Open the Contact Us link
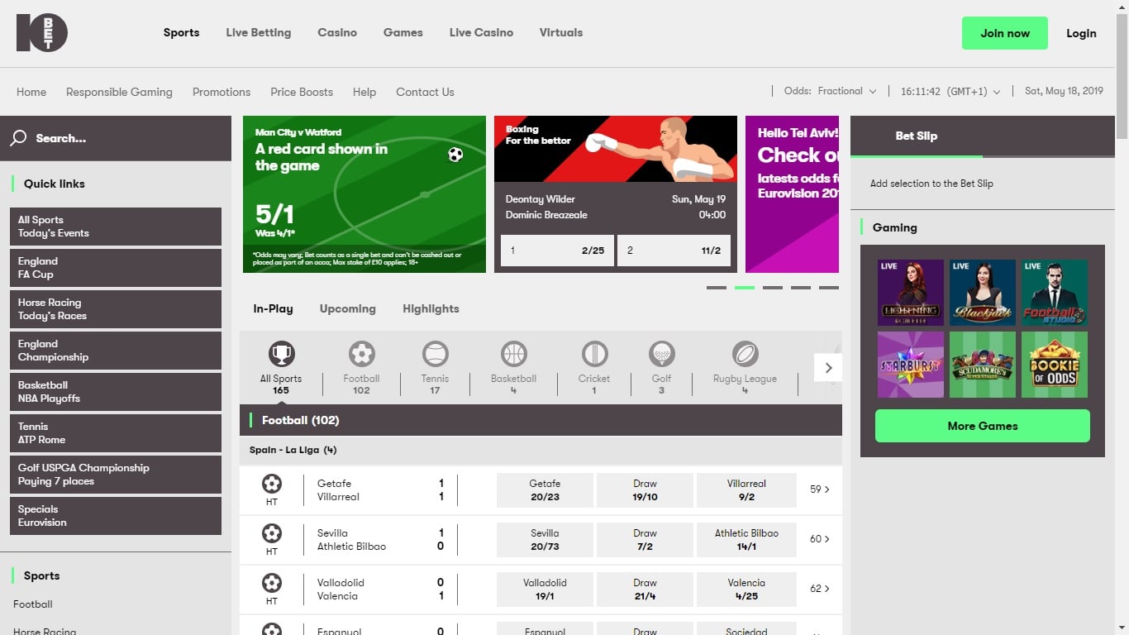Viewport: 1129px width, 635px height. coord(425,92)
